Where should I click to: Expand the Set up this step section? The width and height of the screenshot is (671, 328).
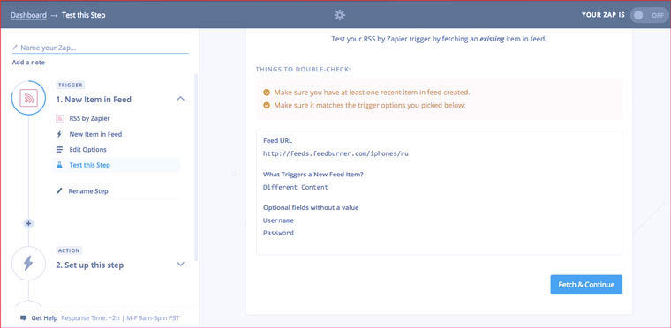point(181,264)
